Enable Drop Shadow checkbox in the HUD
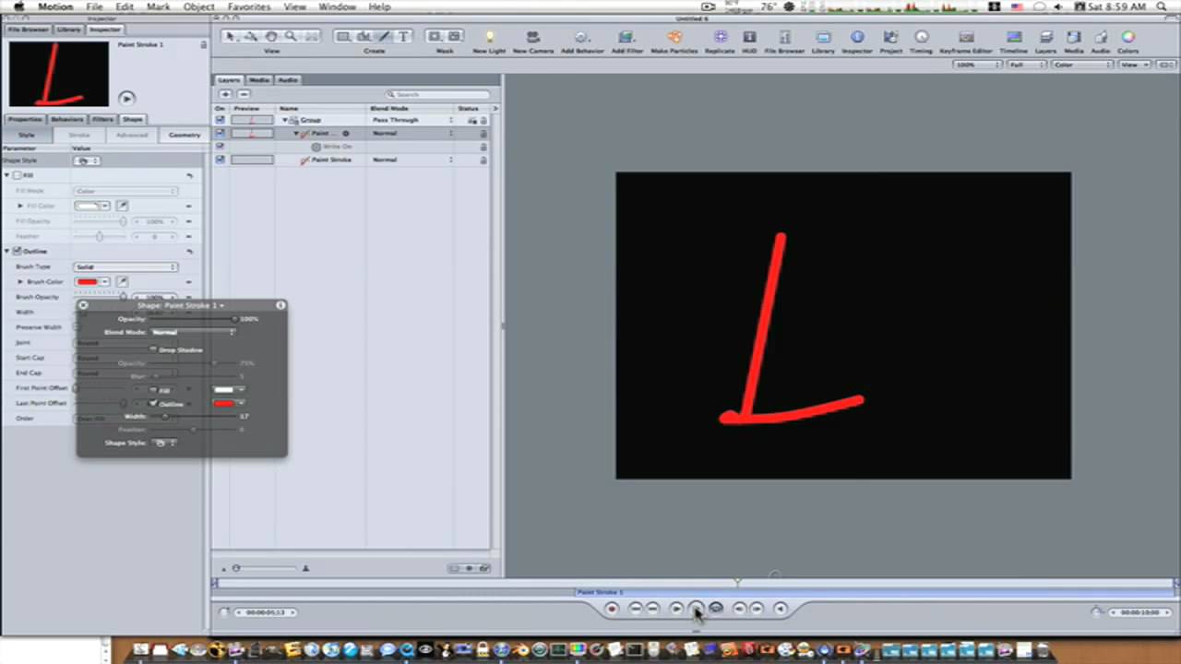 pyautogui.click(x=153, y=350)
